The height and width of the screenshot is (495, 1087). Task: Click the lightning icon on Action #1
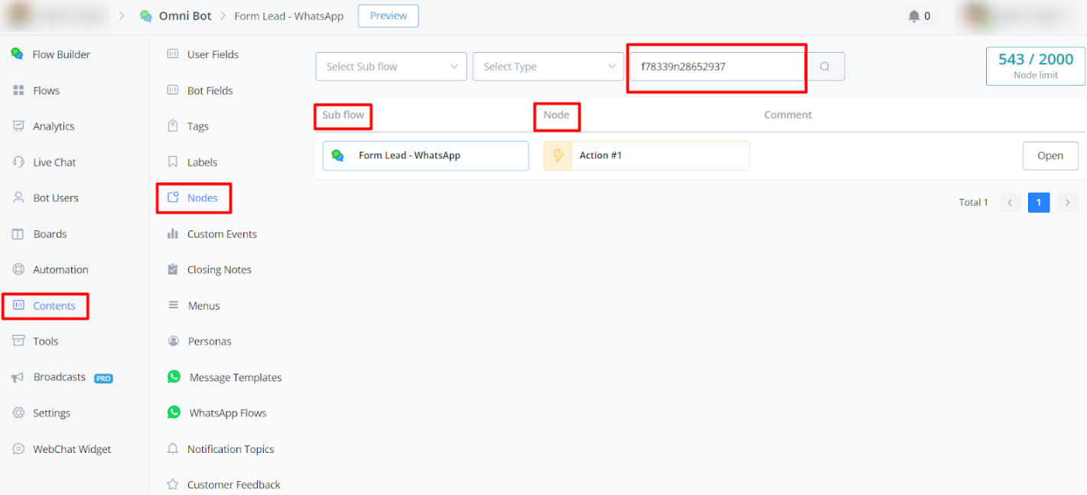[558, 155]
